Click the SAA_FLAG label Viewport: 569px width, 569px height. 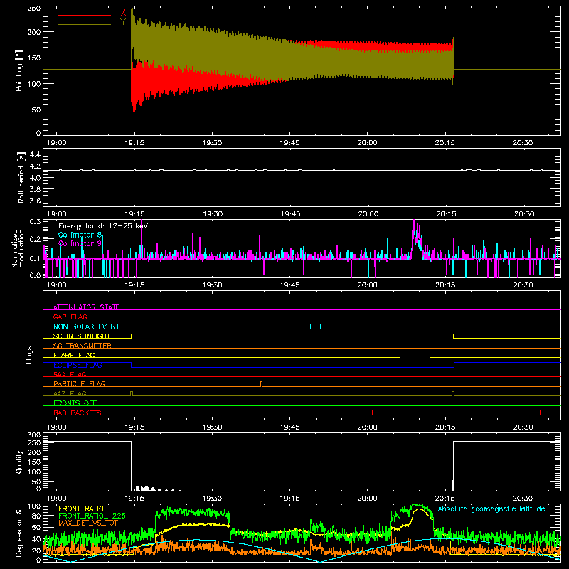(70, 374)
